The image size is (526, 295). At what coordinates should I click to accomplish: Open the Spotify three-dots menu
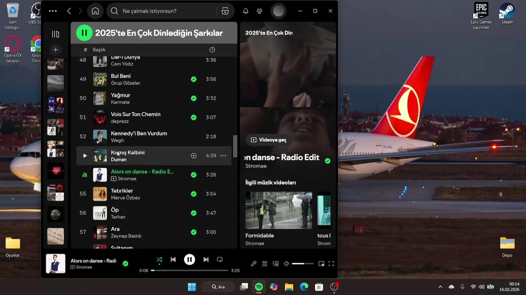[53, 11]
